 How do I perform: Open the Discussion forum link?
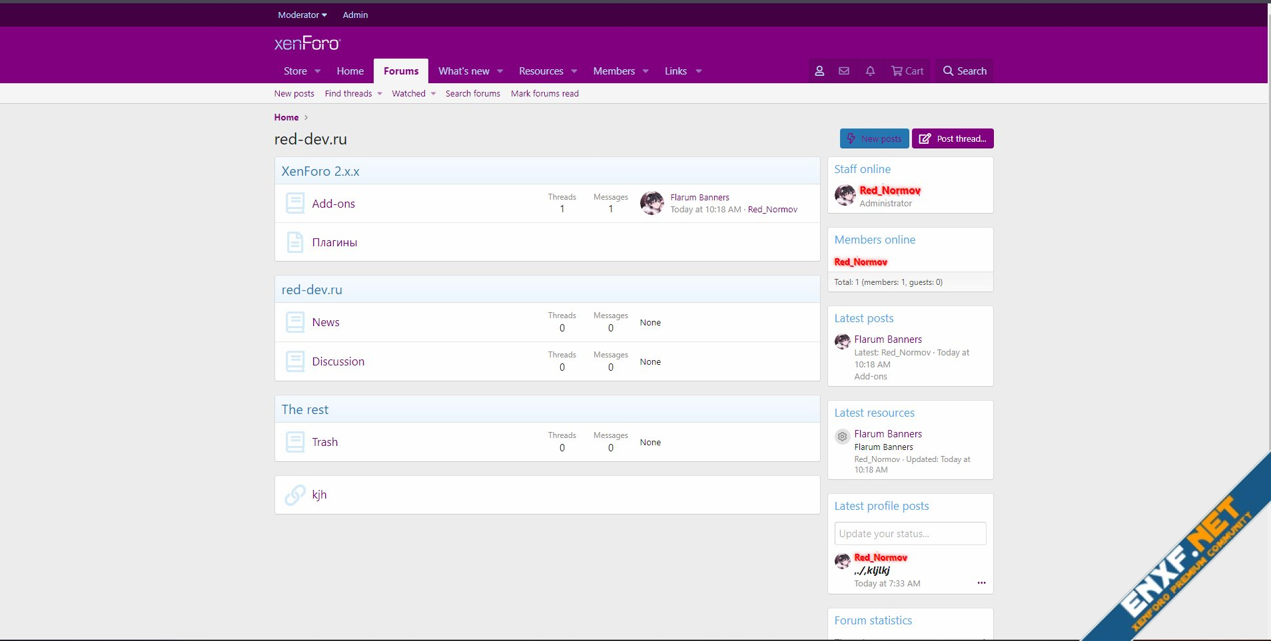[x=338, y=361]
